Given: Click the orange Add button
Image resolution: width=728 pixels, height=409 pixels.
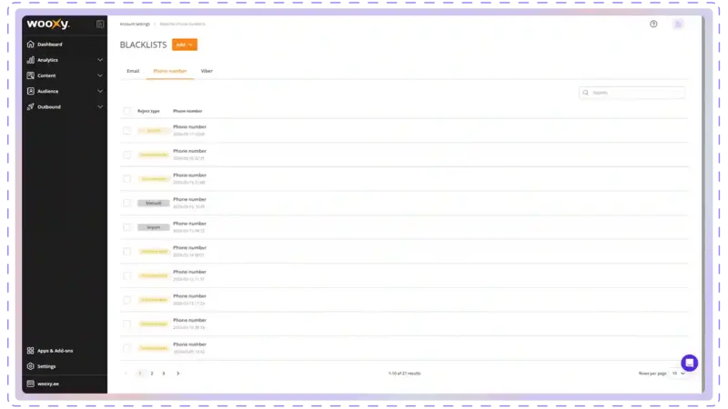Looking at the screenshot, I should pyautogui.click(x=184, y=45).
